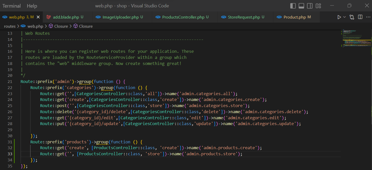Click the PHP icon on StoreRequest.php tab

[223, 17]
